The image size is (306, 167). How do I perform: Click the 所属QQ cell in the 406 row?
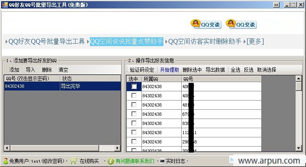pyautogui.click(x=161, y=87)
